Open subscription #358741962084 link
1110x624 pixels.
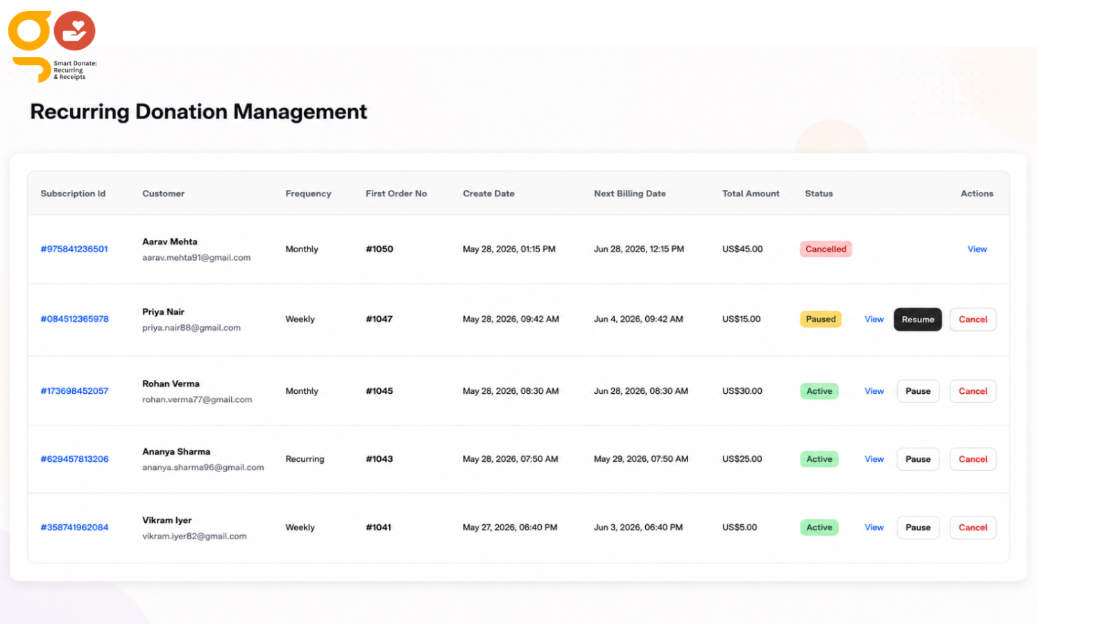[74, 528]
